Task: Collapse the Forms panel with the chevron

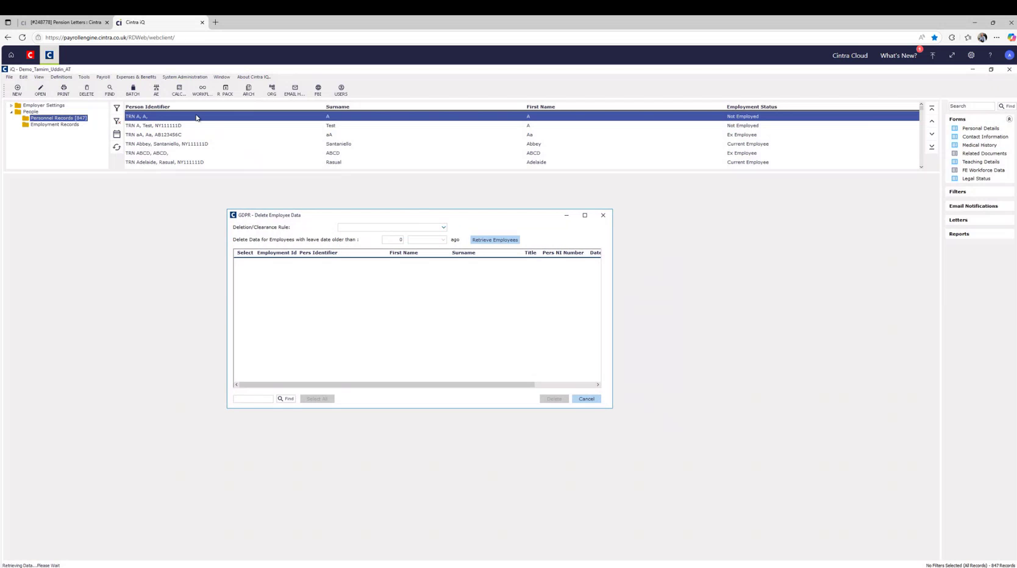Action: coord(1009,119)
